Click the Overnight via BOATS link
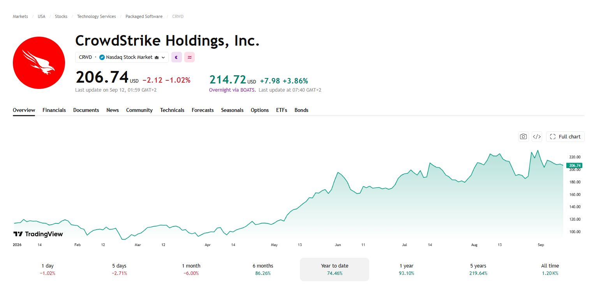 pos(233,90)
